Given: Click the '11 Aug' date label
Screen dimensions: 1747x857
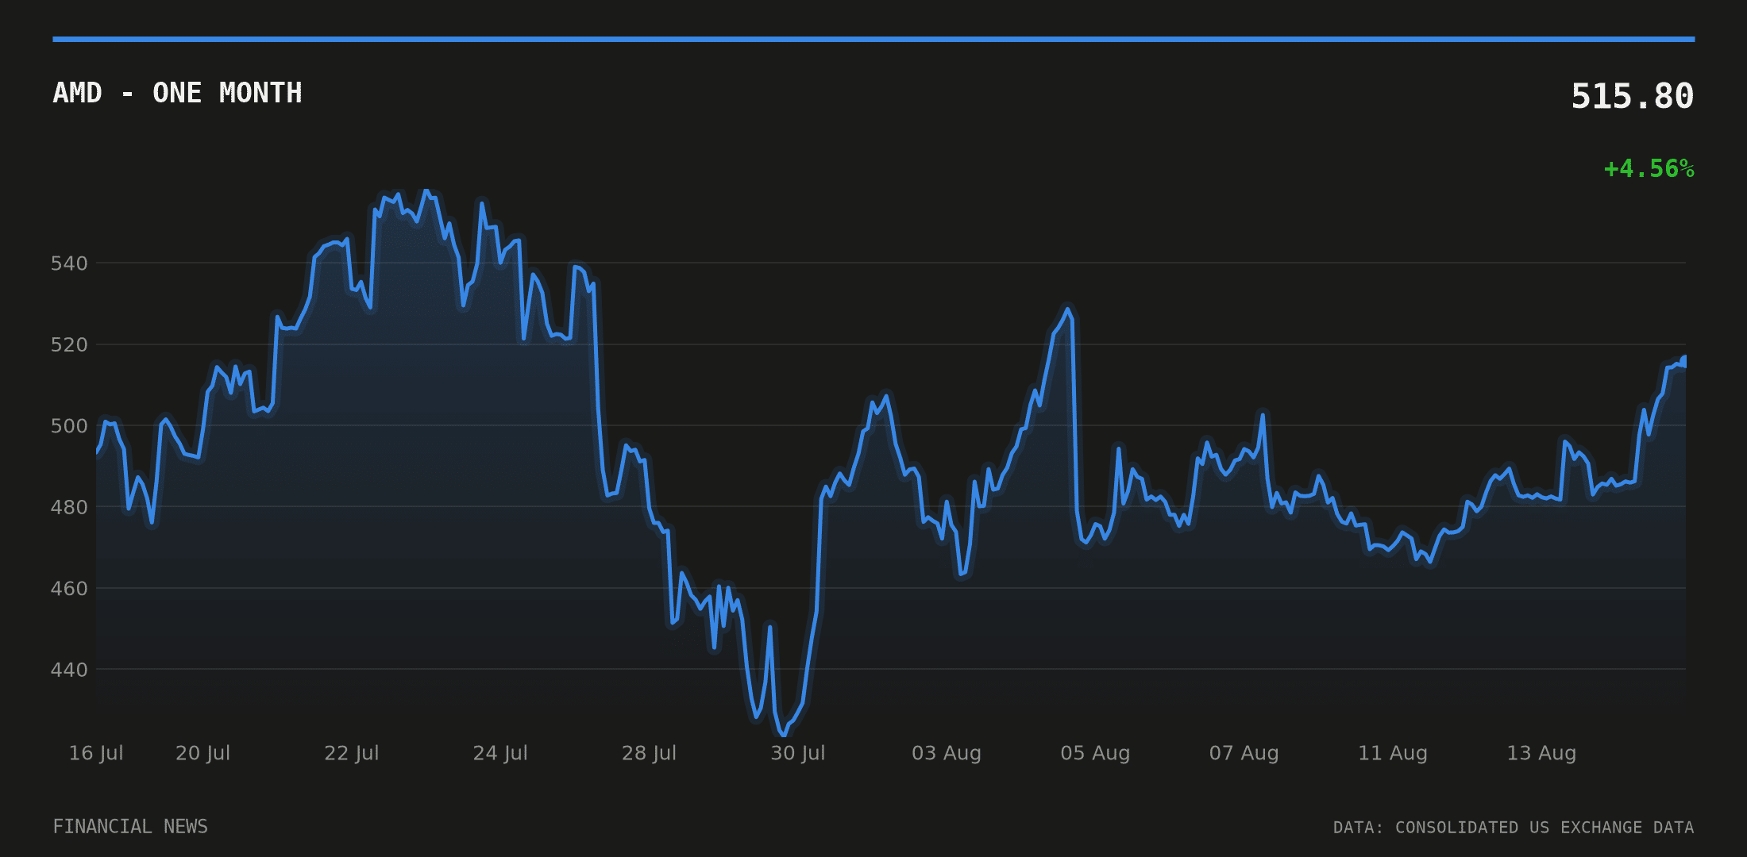Looking at the screenshot, I should tap(1393, 753).
